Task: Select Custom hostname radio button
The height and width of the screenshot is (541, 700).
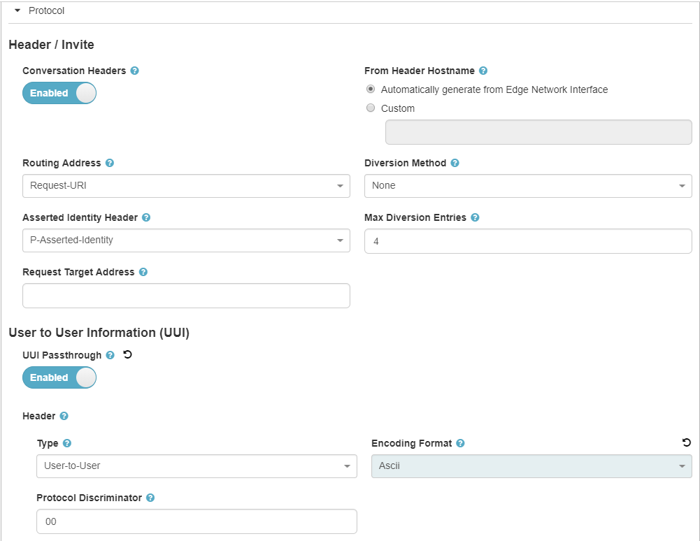Action: (371, 108)
